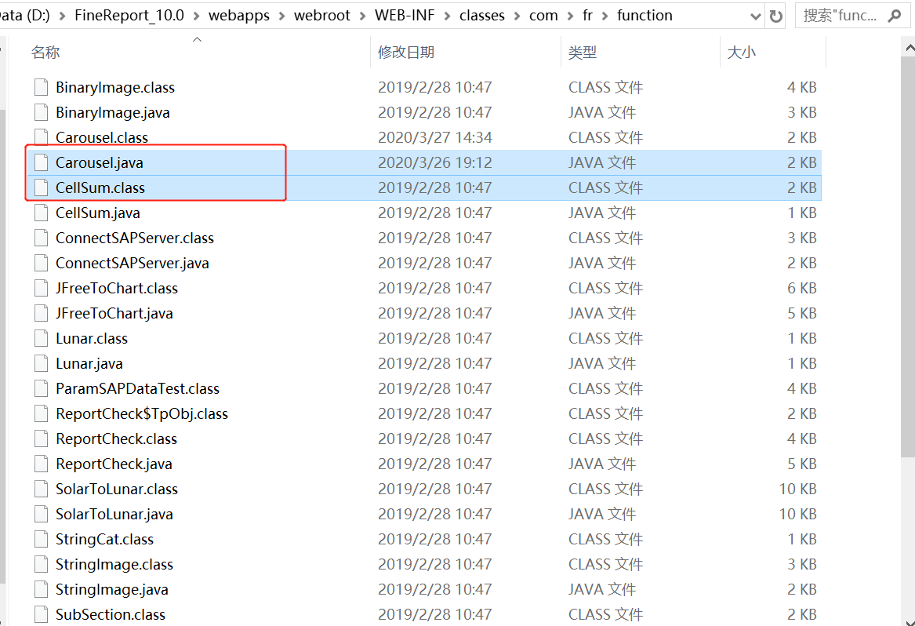The image size is (915, 626).
Task: Select the SolarToLunar.java file name
Action: [x=114, y=514]
